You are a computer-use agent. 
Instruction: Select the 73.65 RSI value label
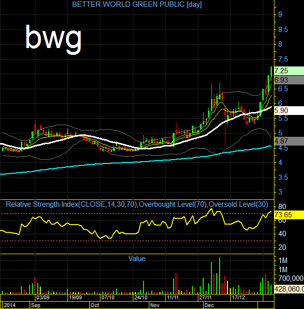[x=289, y=215]
